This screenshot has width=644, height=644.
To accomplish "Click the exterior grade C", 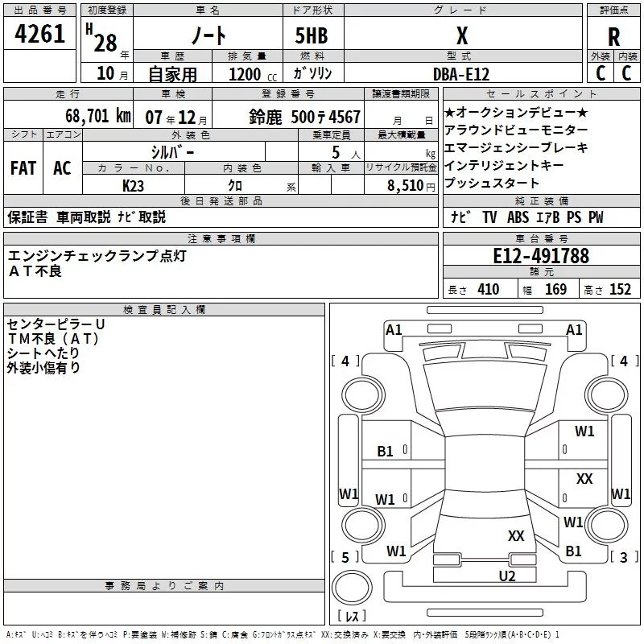I will [601, 73].
